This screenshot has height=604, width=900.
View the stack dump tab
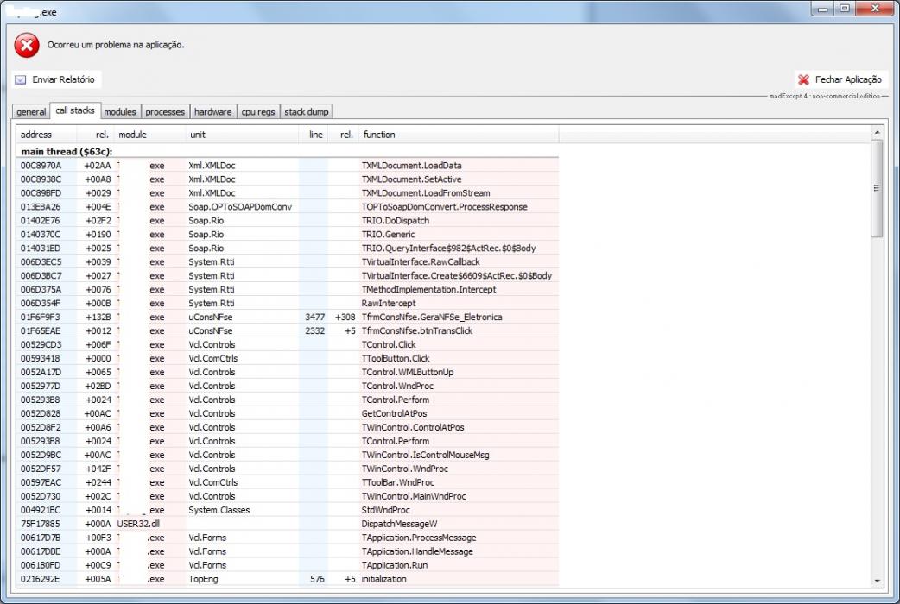tap(307, 112)
